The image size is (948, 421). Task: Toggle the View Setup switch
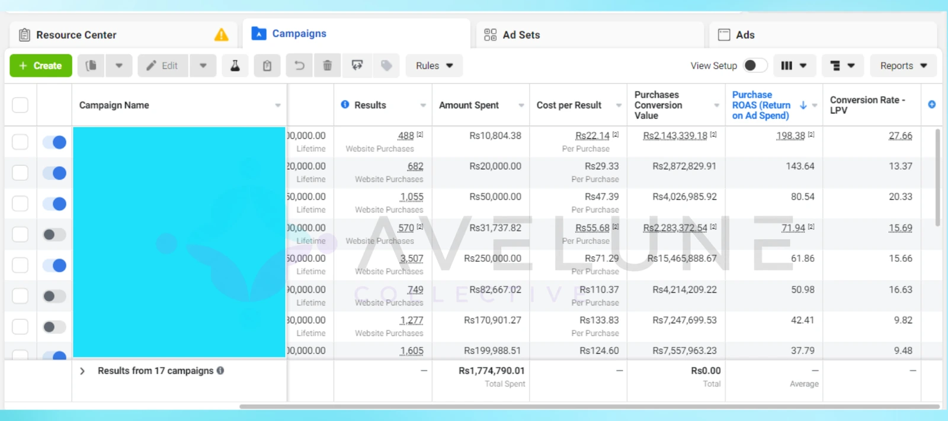[755, 65]
